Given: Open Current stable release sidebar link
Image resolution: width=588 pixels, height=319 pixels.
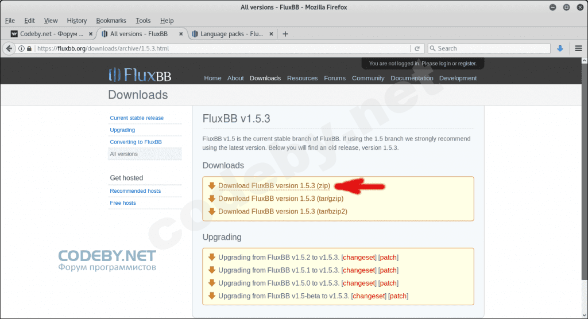Looking at the screenshot, I should (x=137, y=118).
